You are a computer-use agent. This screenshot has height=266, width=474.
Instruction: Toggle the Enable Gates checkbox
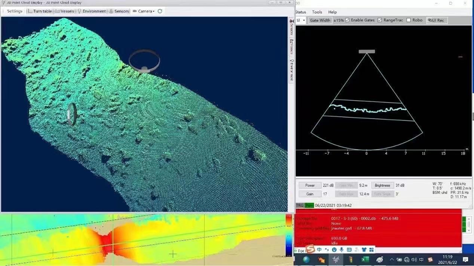point(348,20)
